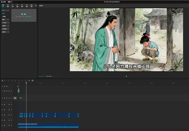Click the text track type icon
189x131 pixels.
(2, 87)
